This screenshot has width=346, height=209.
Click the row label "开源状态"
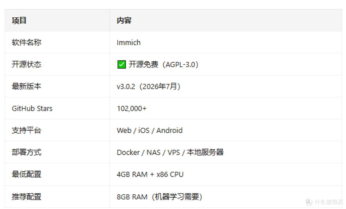[27, 65]
